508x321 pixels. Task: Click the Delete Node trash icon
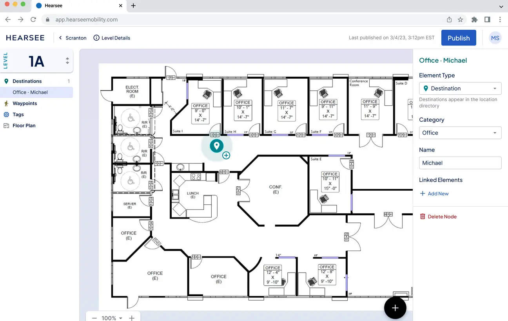click(423, 216)
